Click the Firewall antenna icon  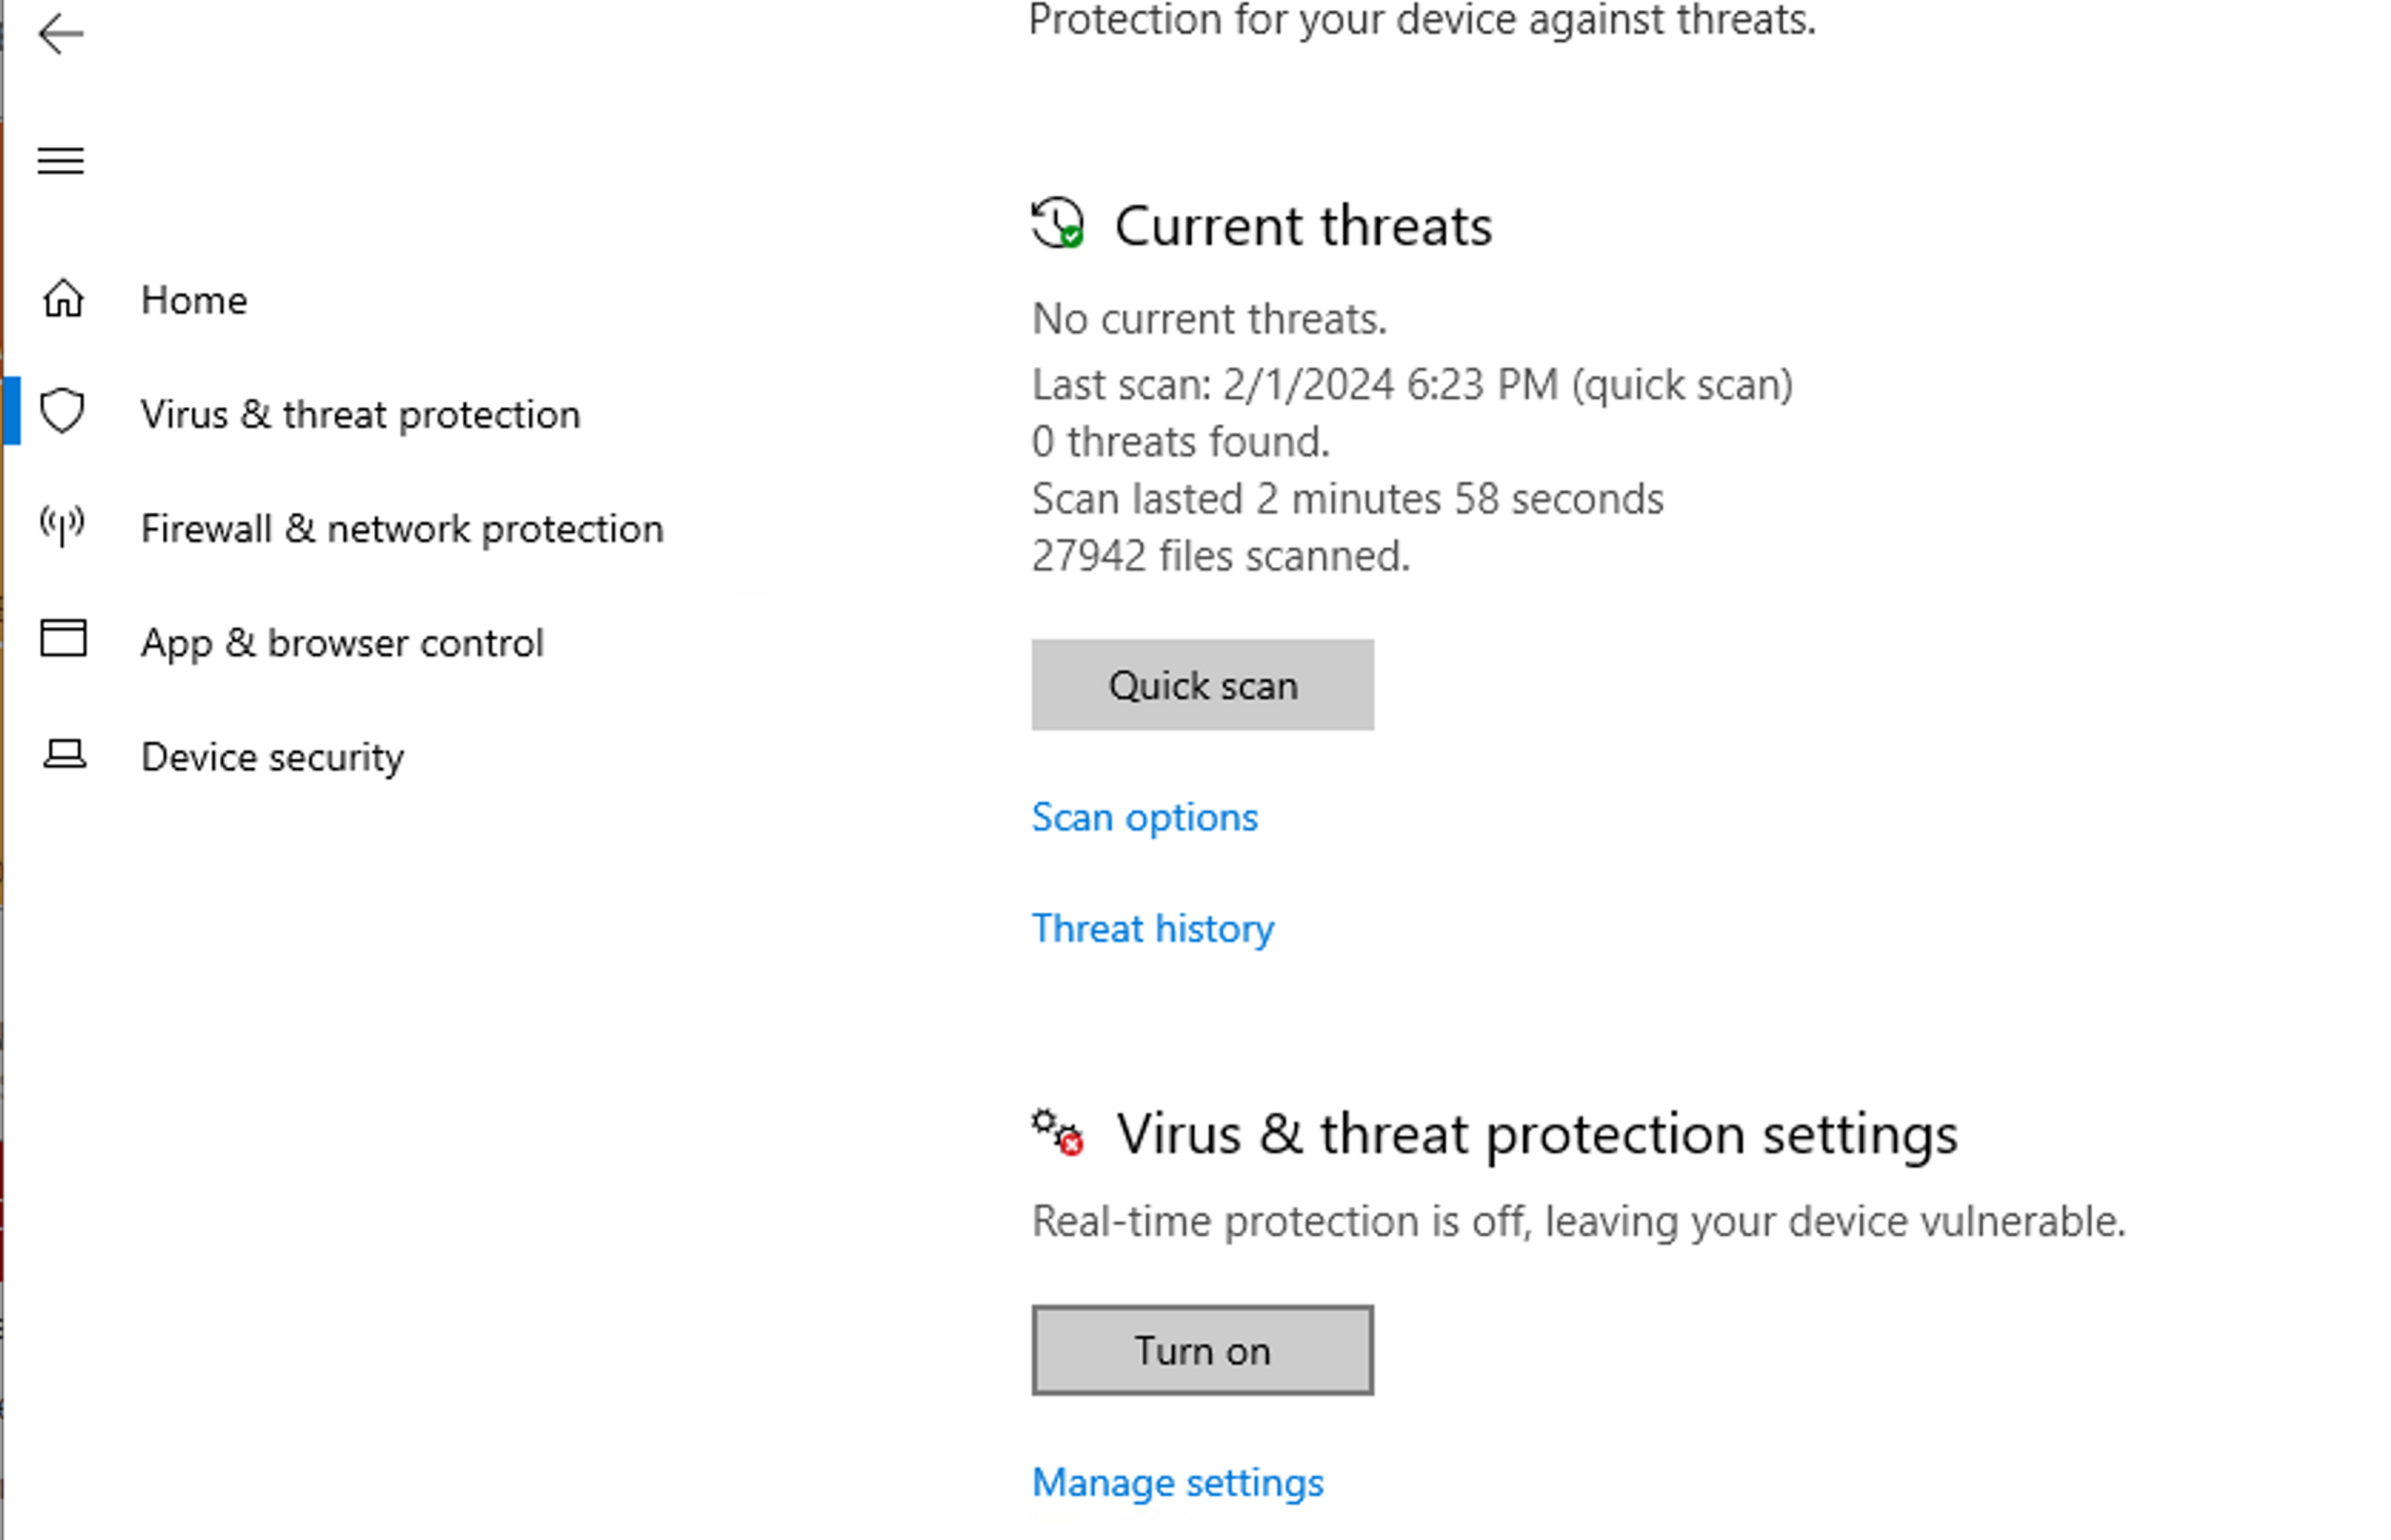coord(62,525)
